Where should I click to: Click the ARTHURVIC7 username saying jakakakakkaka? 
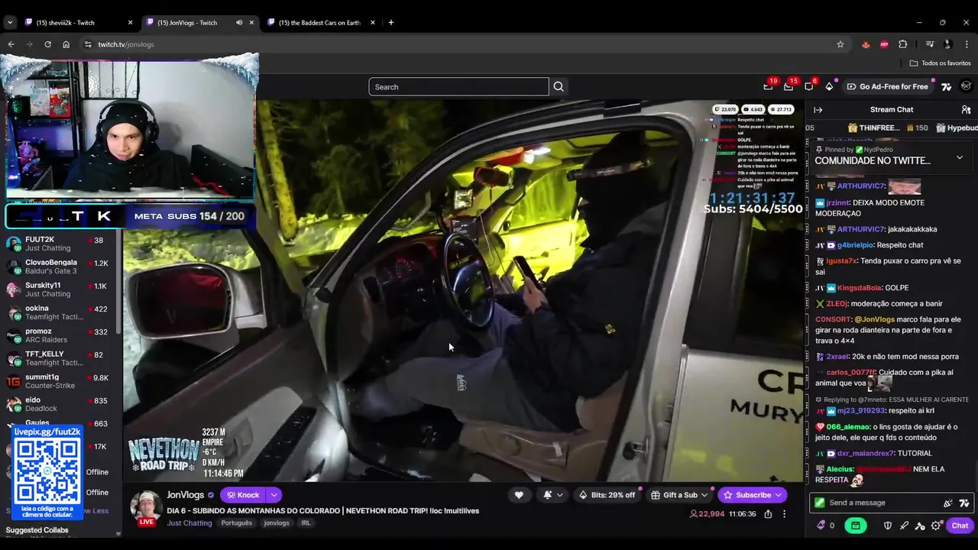point(861,229)
